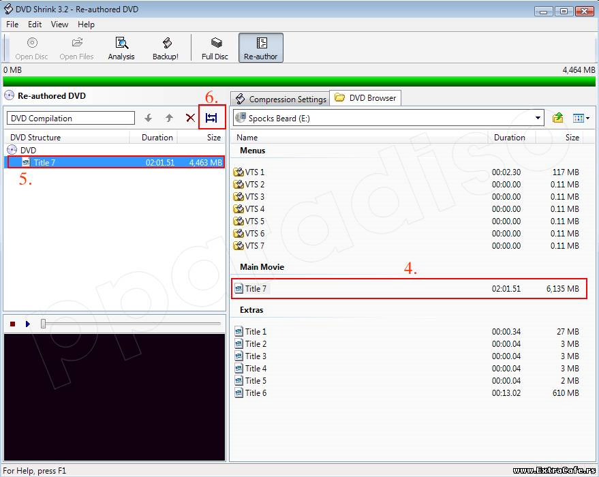
Task: Open the Edit menu
Action: pyautogui.click(x=35, y=25)
